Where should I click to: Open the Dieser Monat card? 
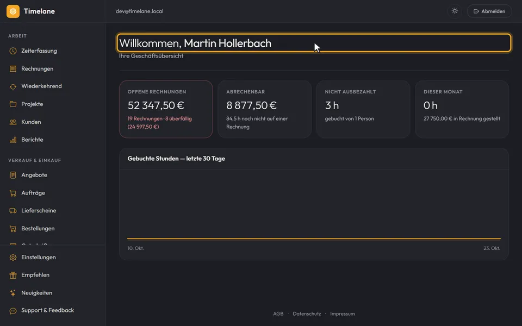pyautogui.click(x=462, y=109)
